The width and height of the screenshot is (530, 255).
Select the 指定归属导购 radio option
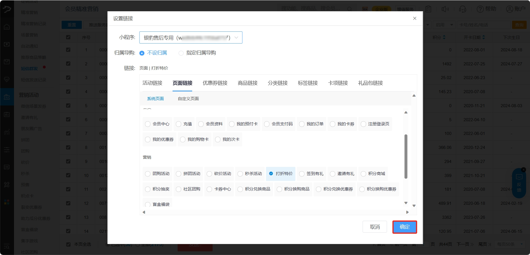pos(181,53)
